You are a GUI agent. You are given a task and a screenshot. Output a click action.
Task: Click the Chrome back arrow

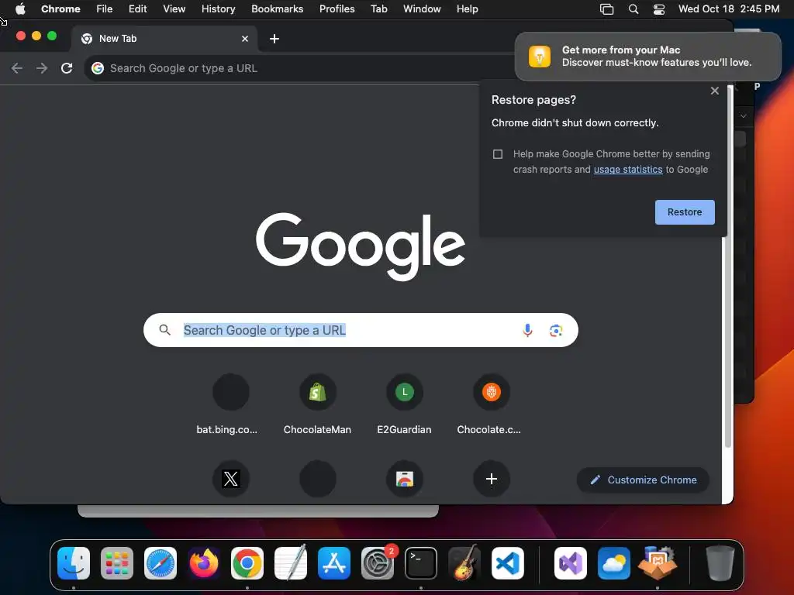coord(17,68)
